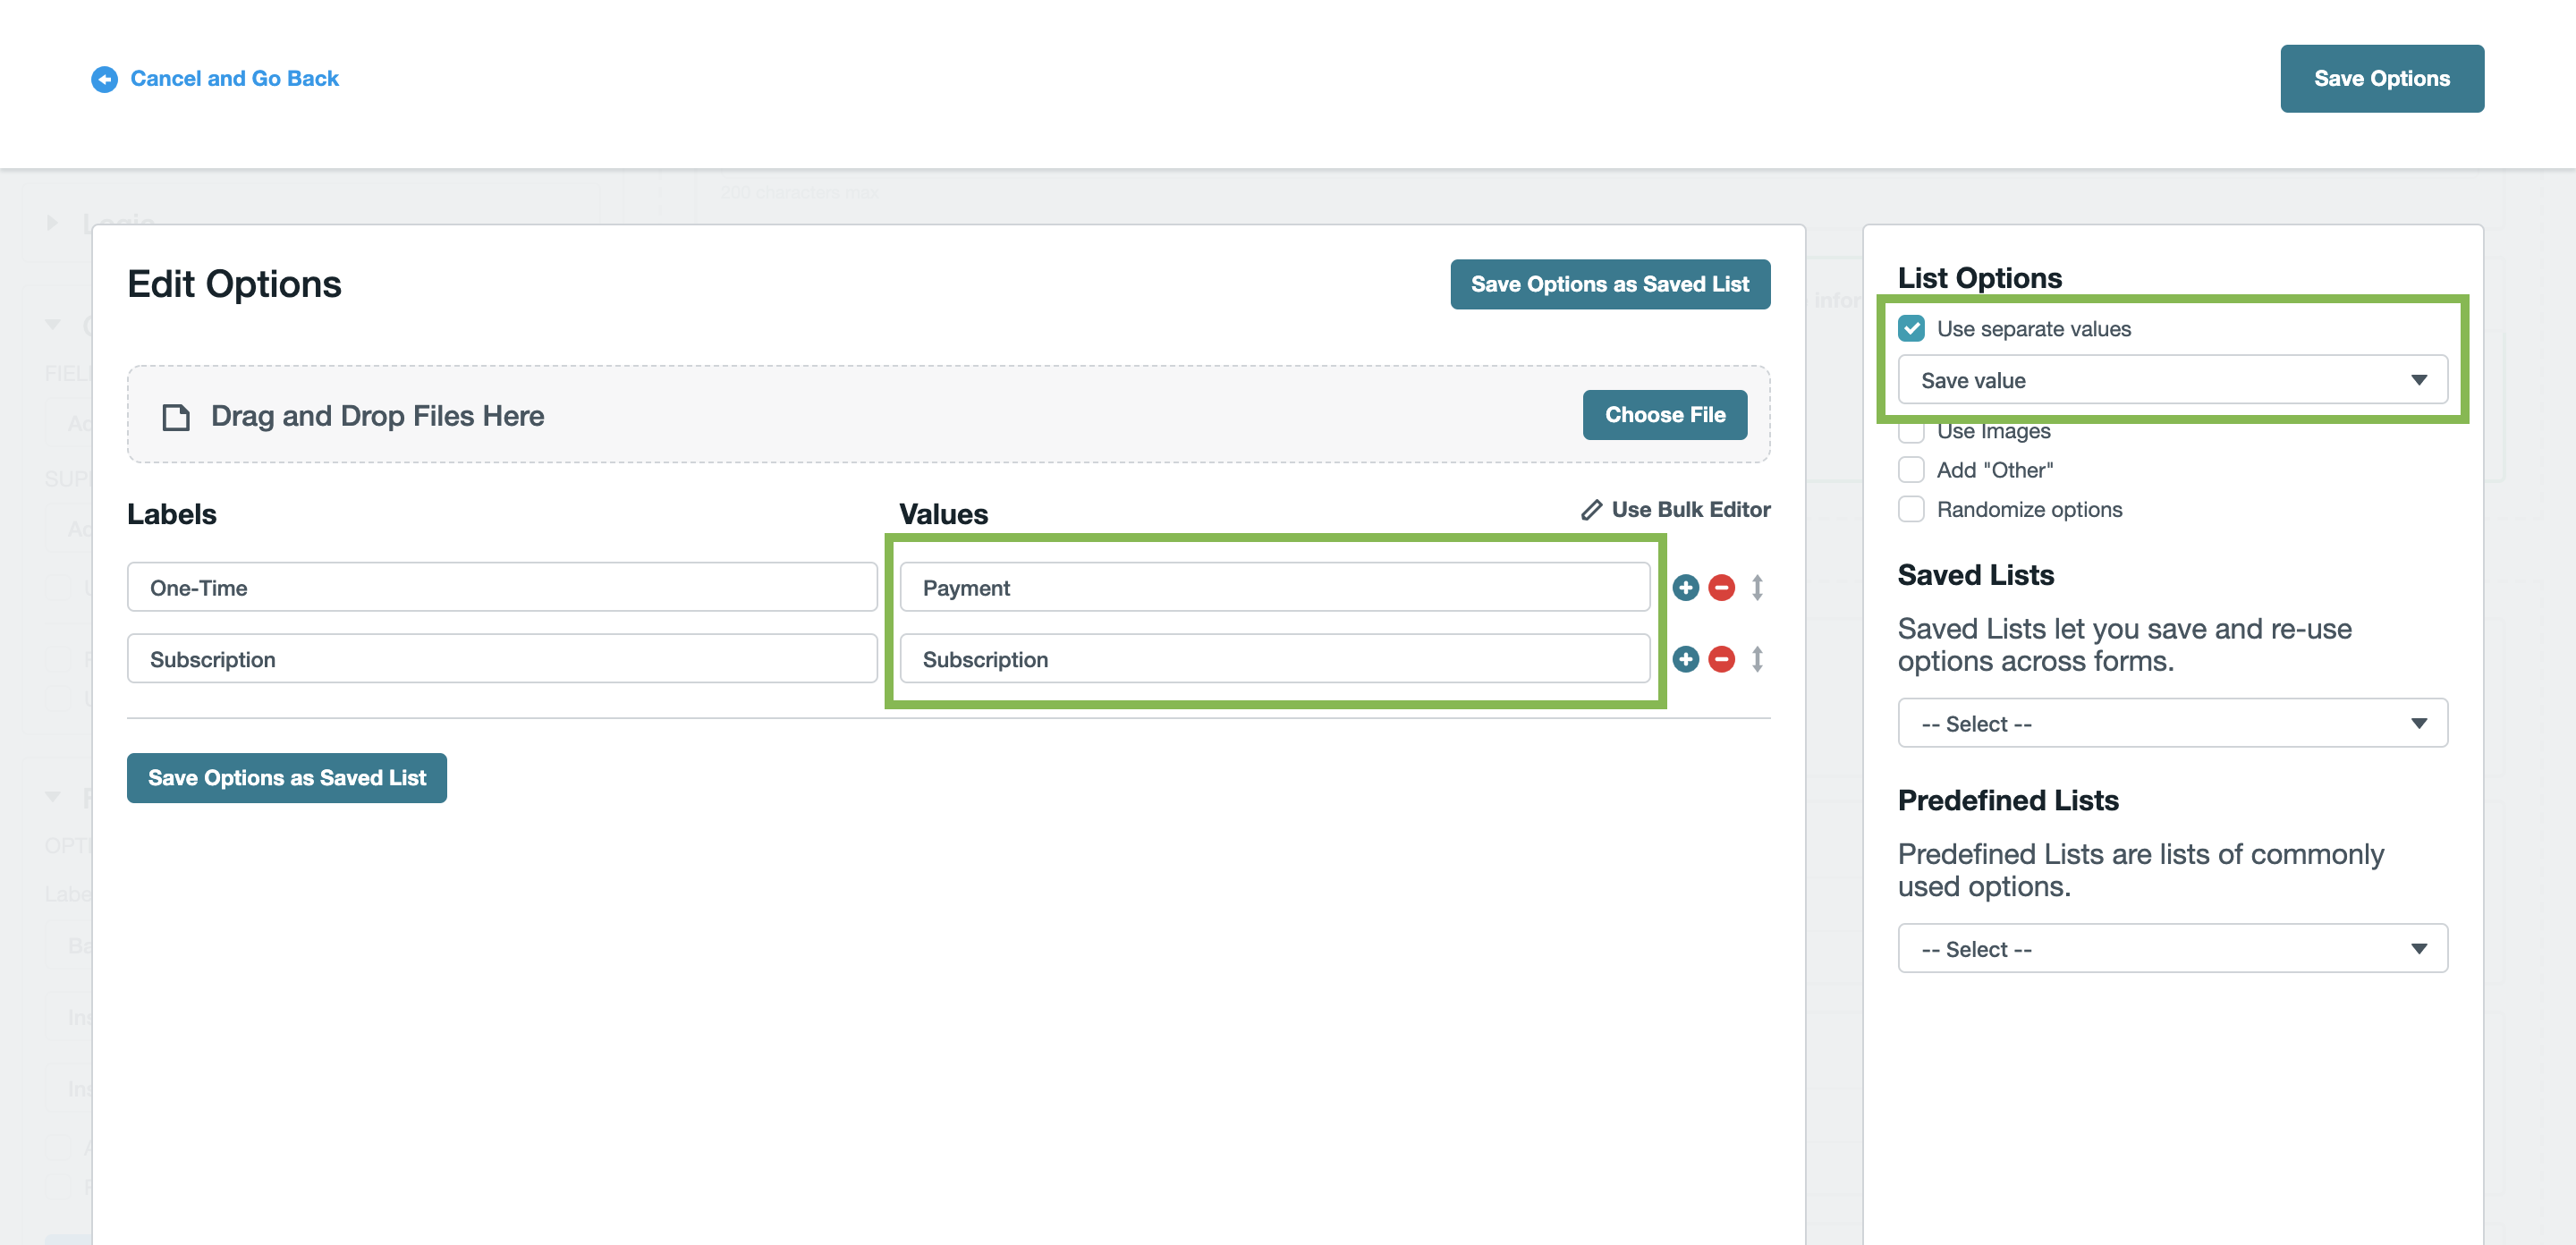Click reorder handle on Subscription row
Image resolution: width=2576 pixels, height=1245 pixels.
click(1757, 659)
